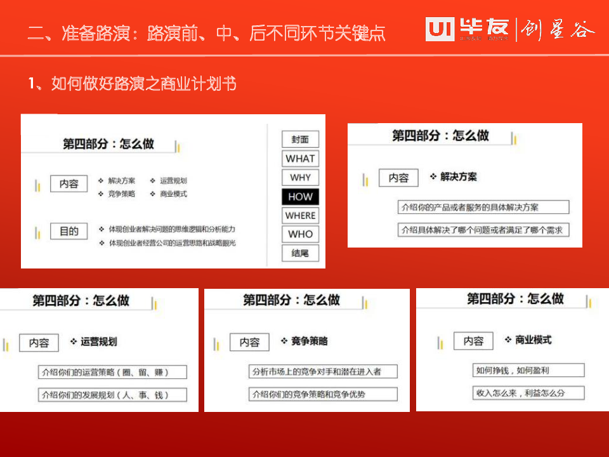Pick the 分析市场上的竞争对手和潜在进入者 box

pyautogui.click(x=323, y=372)
